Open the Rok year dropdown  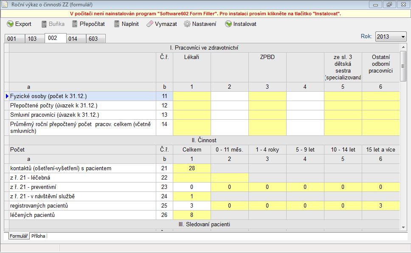391,37
